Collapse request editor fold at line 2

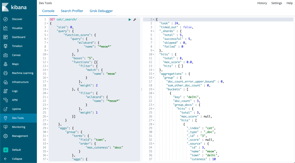tap(47, 23)
